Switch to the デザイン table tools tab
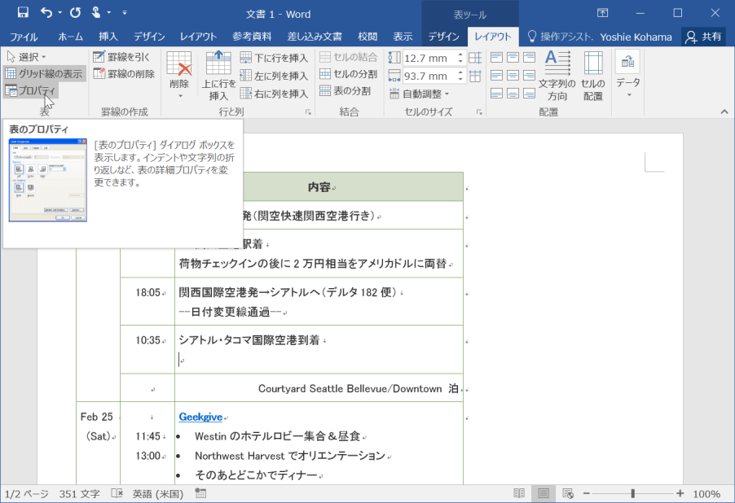Screen dimensions: 735x503 [x=442, y=37]
